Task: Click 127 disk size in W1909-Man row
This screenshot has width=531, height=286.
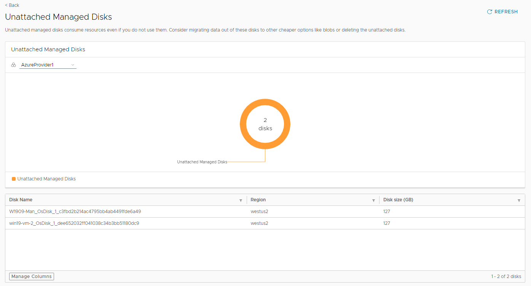Action: pos(387,212)
